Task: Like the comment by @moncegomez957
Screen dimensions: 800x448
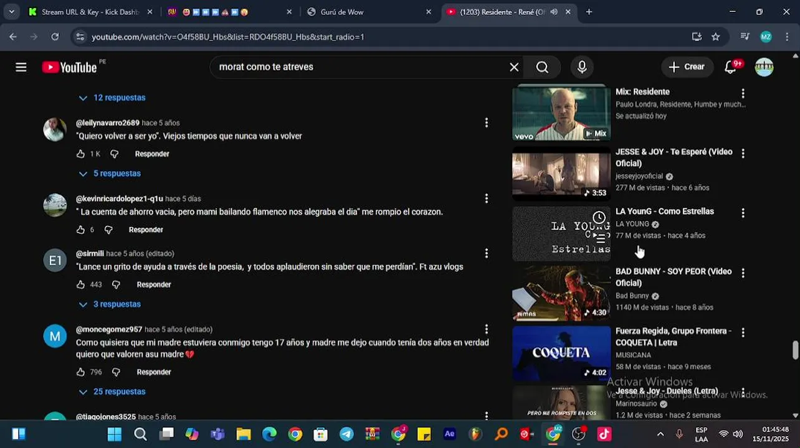Action: tap(80, 372)
